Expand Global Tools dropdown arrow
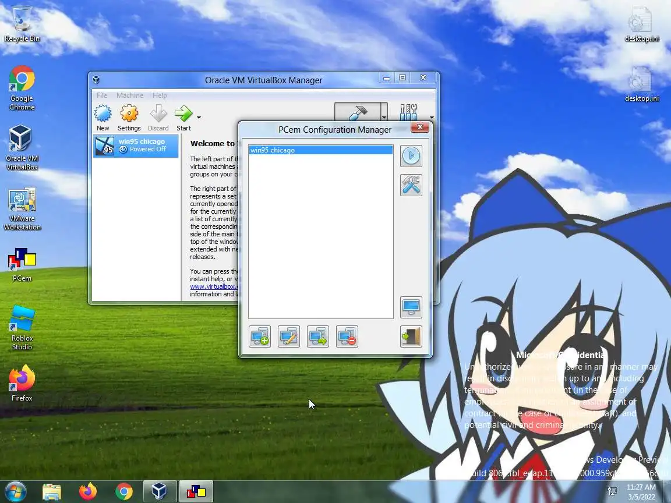 coord(432,117)
